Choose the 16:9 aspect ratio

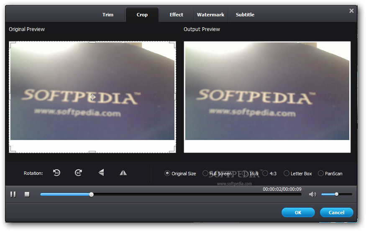(245, 174)
